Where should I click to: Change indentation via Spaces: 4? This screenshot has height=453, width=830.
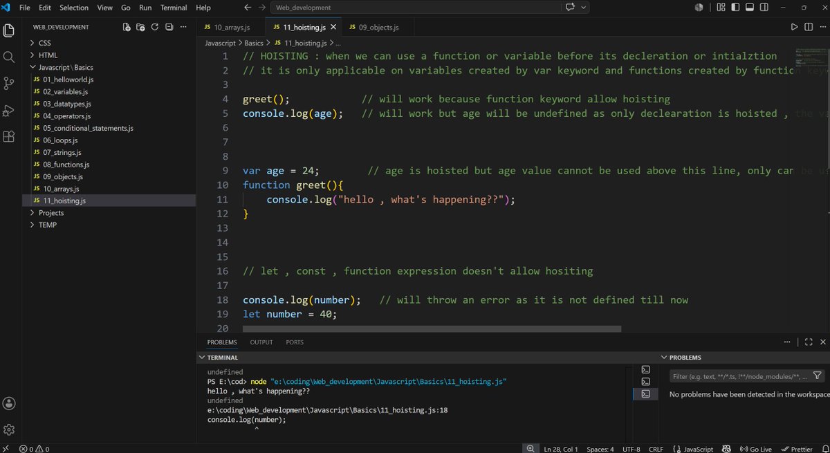click(x=600, y=449)
